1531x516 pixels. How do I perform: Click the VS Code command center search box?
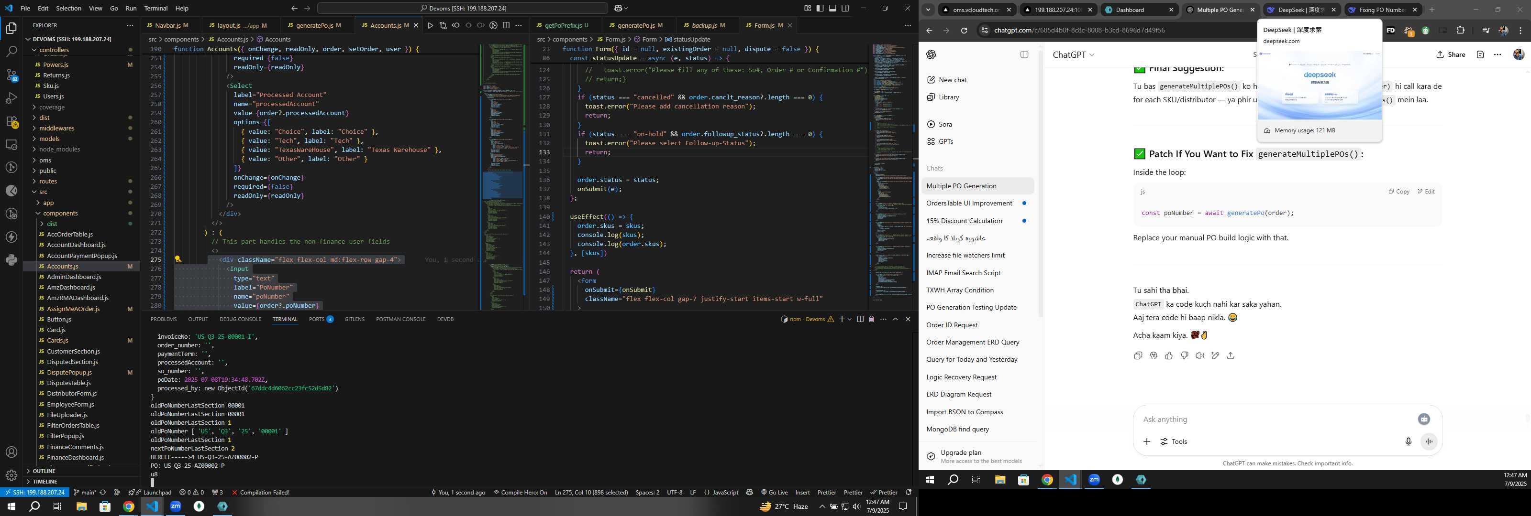tap(462, 8)
